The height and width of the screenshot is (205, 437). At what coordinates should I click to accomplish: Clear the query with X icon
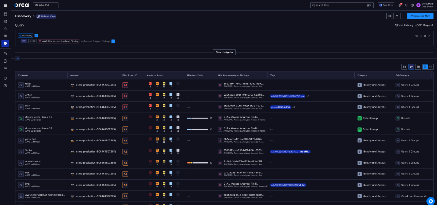pyautogui.click(x=429, y=36)
